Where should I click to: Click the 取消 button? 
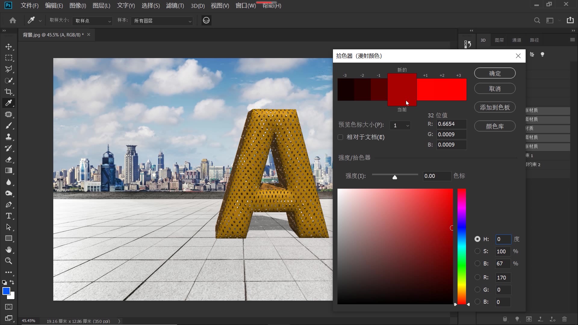495,88
